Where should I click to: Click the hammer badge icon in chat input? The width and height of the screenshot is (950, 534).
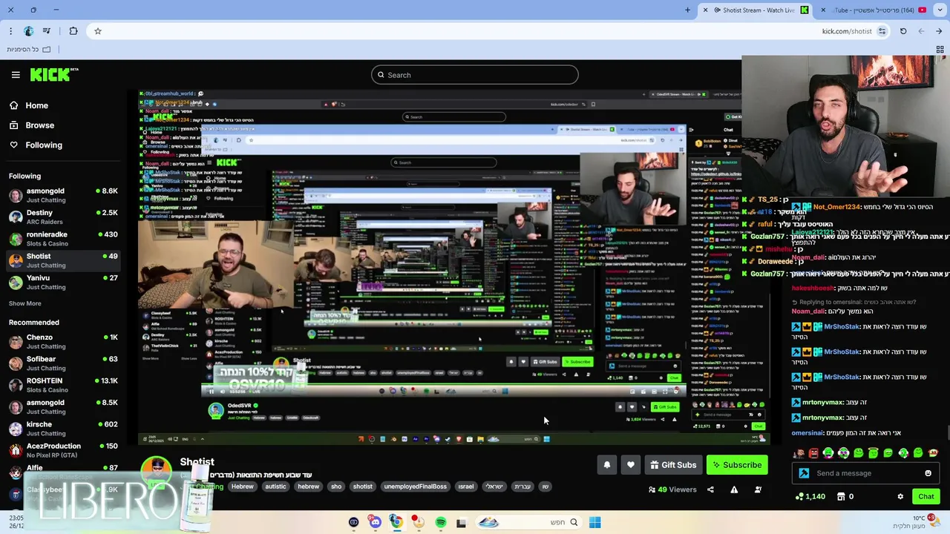point(804,473)
